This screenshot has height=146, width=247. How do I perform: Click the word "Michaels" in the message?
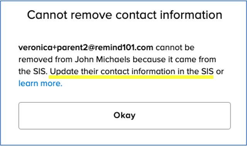point(113,59)
